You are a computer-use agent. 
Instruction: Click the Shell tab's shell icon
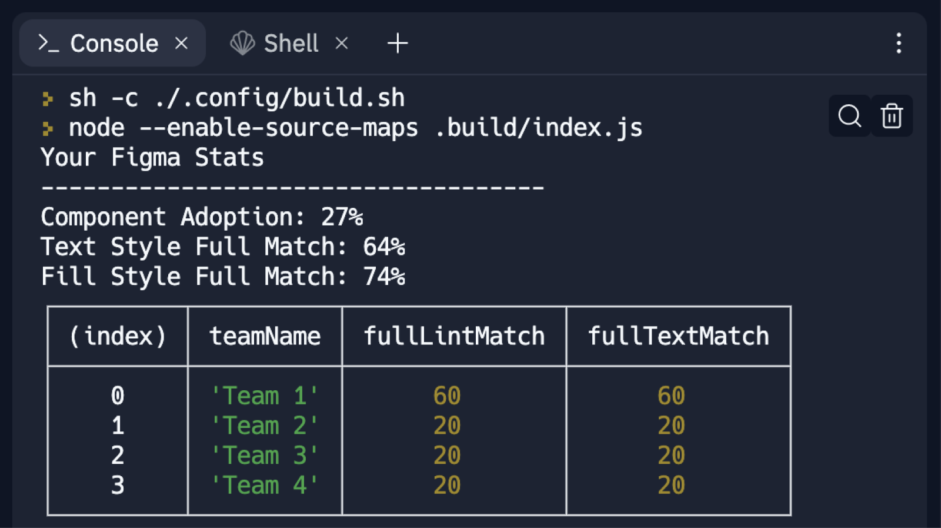click(x=242, y=43)
